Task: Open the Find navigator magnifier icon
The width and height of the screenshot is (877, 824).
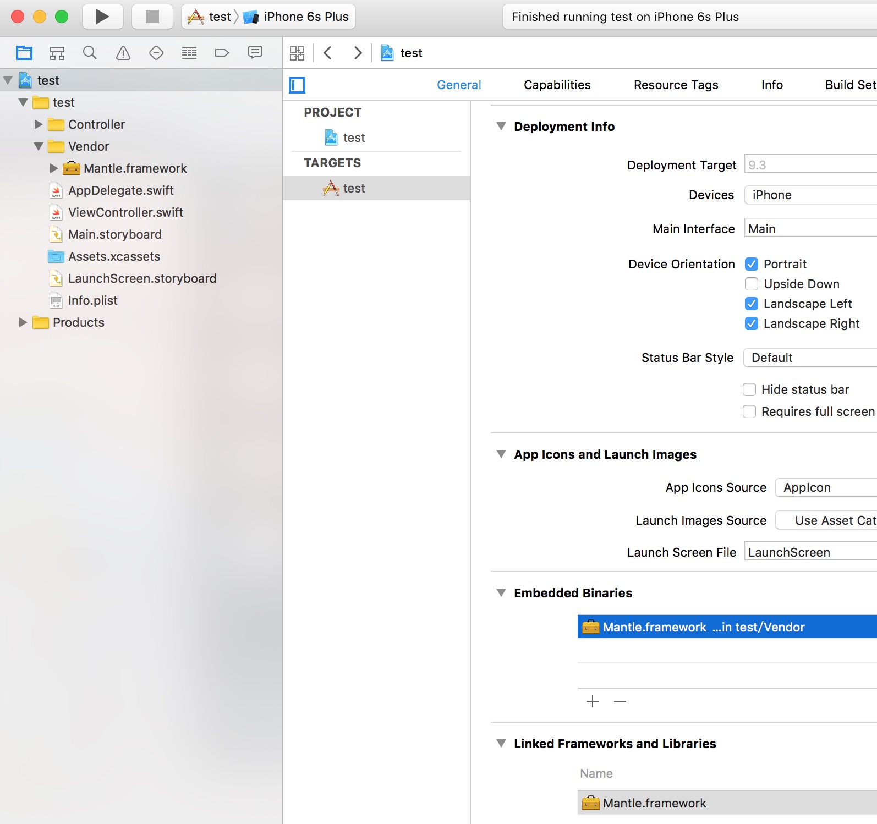Action: (x=90, y=53)
